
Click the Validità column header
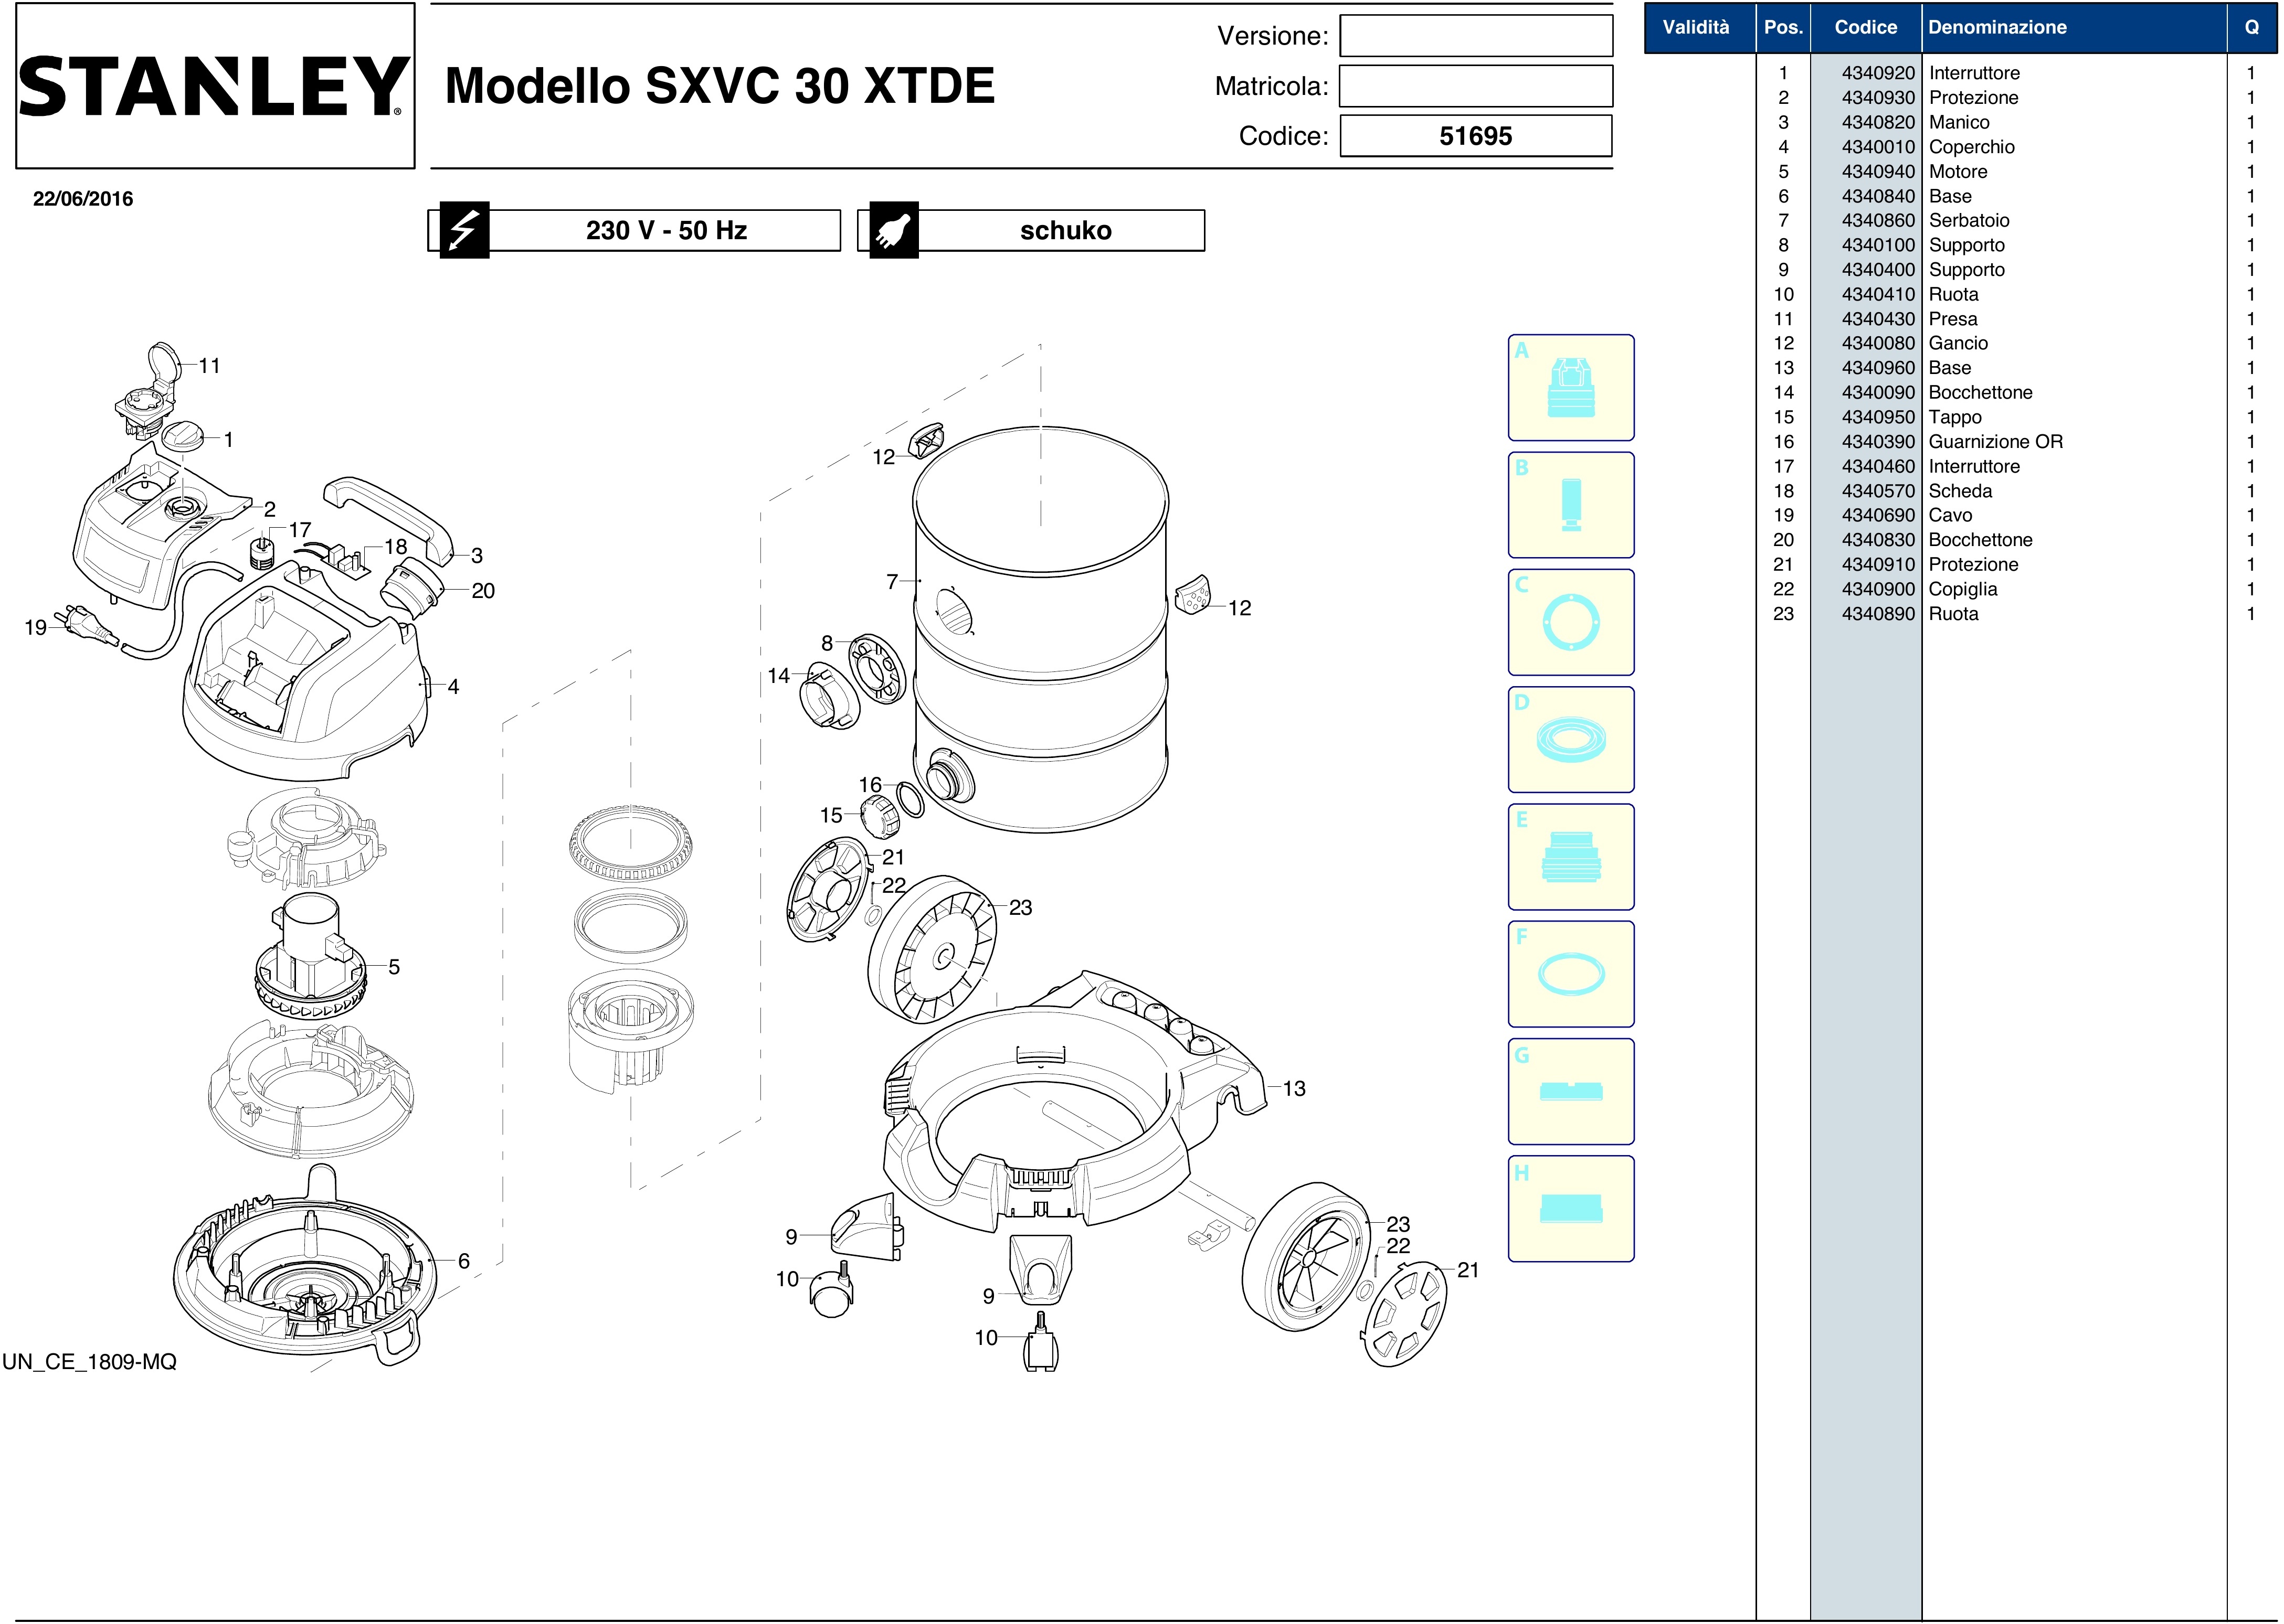(1695, 28)
